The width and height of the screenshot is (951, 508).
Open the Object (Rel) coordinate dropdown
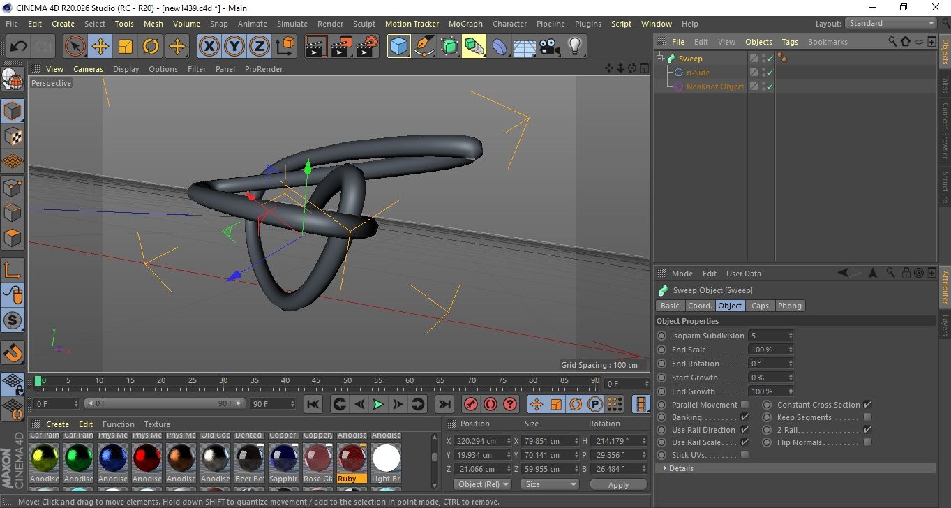pos(482,484)
